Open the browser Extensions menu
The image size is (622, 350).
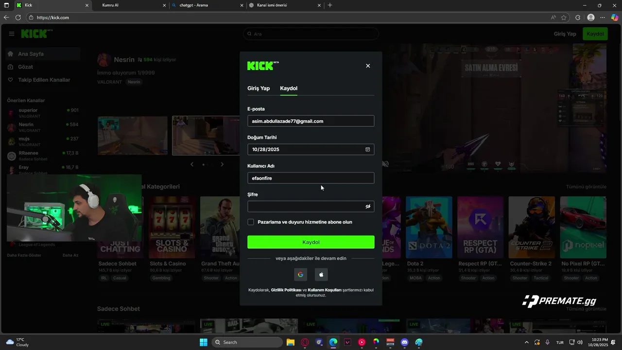point(578,17)
